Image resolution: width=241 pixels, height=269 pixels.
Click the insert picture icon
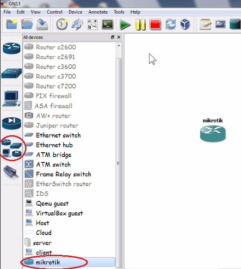coord(221,25)
